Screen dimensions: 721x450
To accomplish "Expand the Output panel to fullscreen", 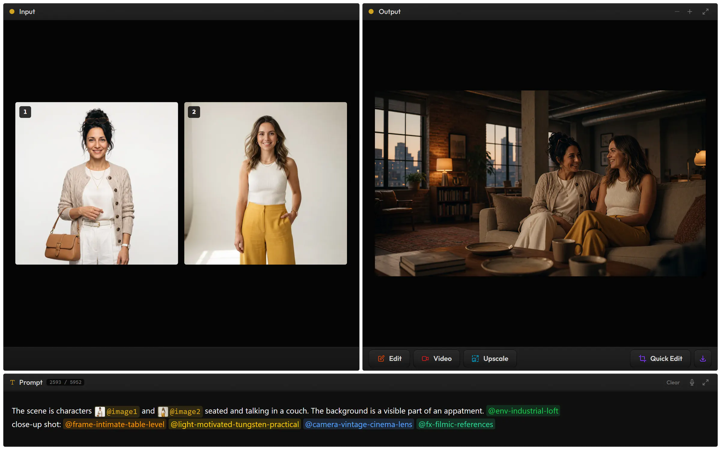I will coord(705,12).
